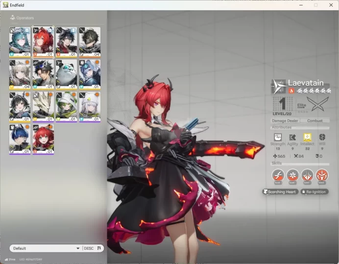Close the Endfield window

point(331,5)
